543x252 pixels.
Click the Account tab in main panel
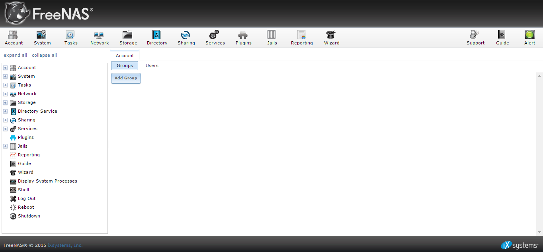[x=125, y=55]
